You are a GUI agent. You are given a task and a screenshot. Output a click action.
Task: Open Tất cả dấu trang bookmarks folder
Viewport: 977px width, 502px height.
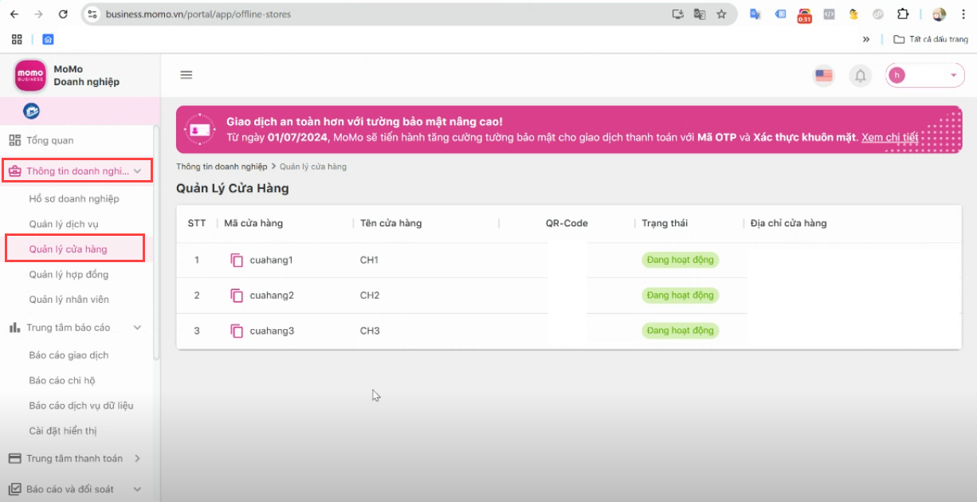tap(931, 39)
